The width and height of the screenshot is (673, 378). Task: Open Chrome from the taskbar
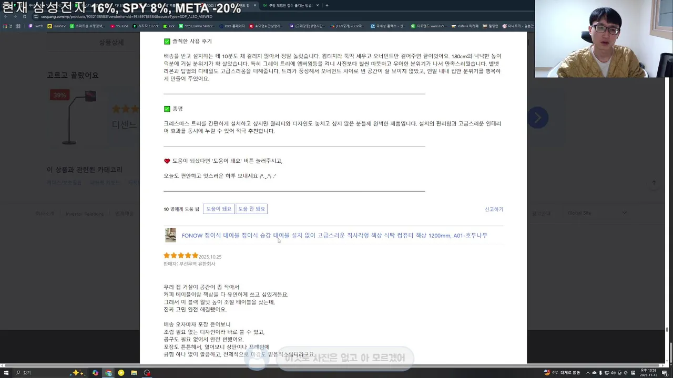coord(108,373)
